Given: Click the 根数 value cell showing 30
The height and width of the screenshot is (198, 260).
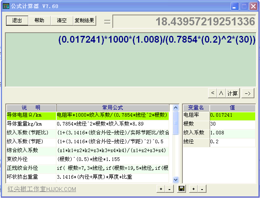Looking at the screenshot, I should 232,124.
